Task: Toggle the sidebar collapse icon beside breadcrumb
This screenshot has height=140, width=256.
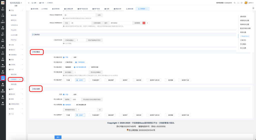Action: 29,3
